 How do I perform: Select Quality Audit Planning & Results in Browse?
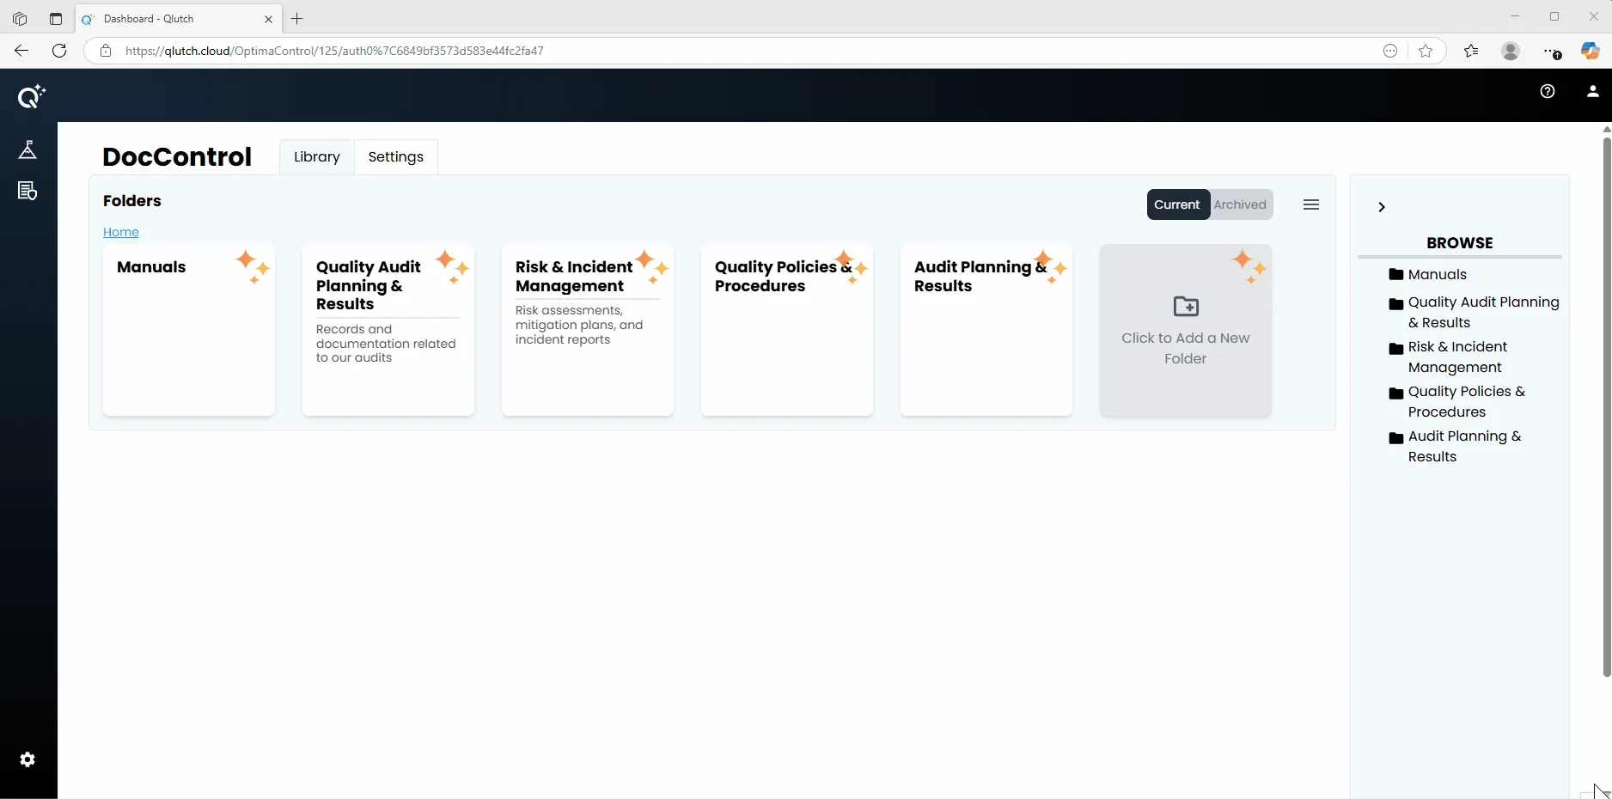coord(1483,313)
